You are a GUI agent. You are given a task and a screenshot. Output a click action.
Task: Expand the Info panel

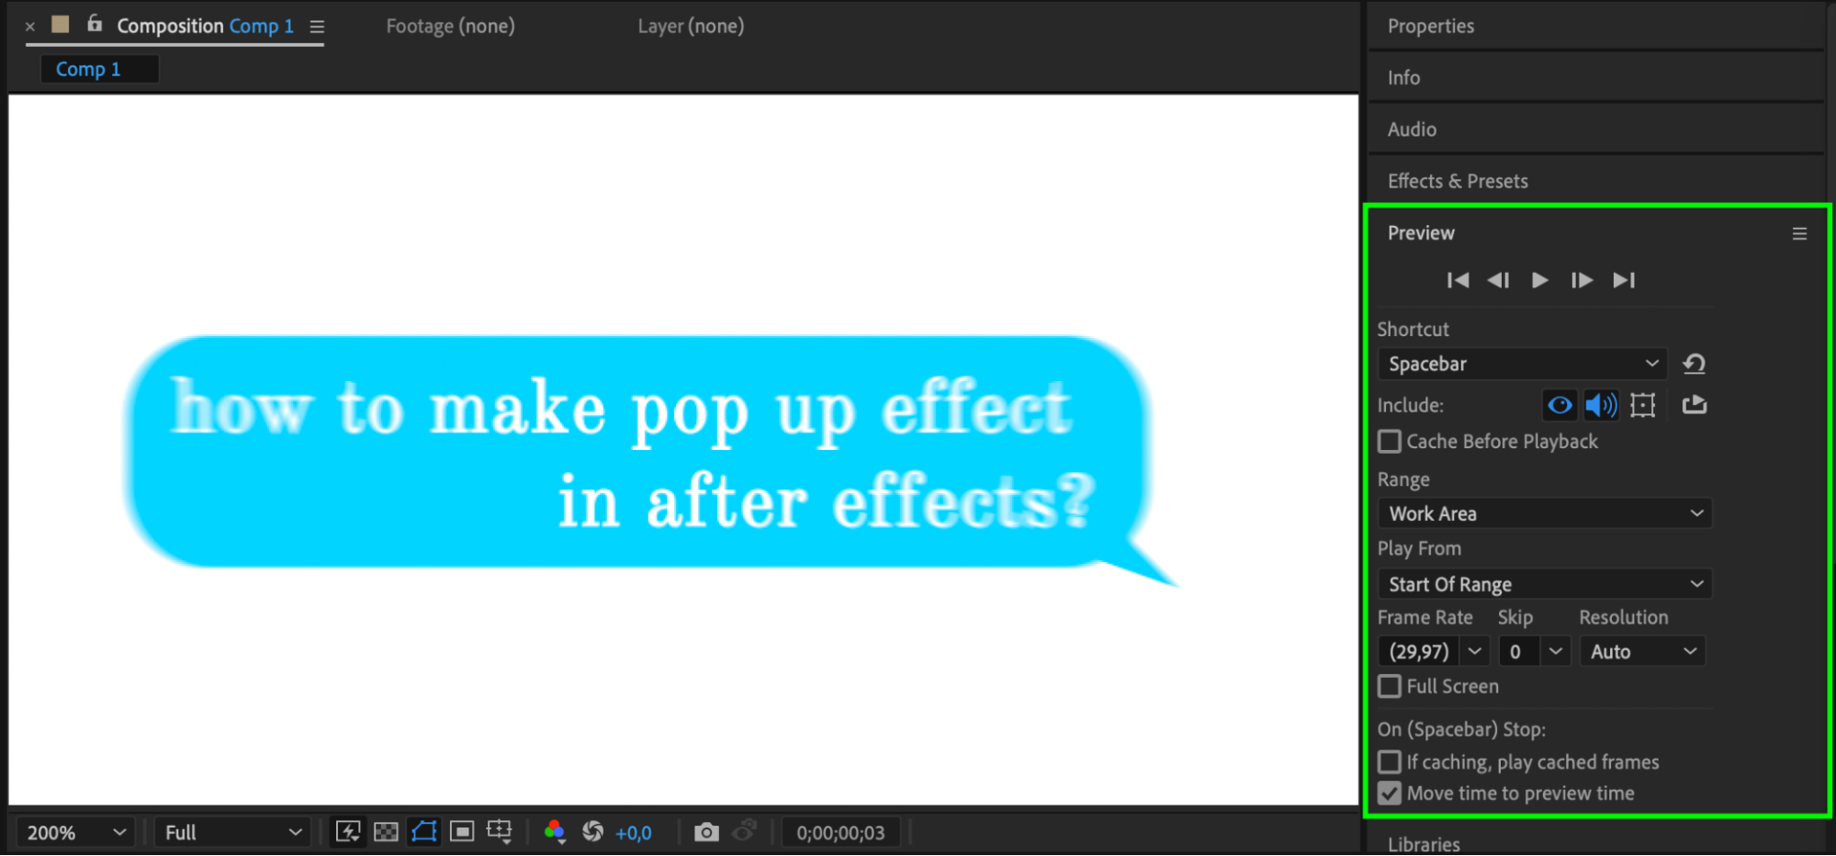pos(1403,78)
